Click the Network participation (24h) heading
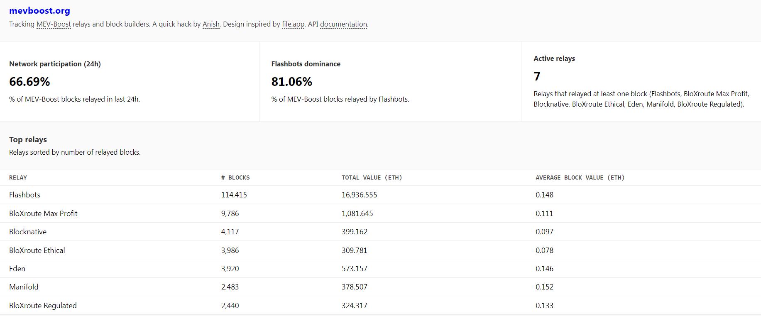Image resolution: width=761 pixels, height=316 pixels. (x=55, y=64)
